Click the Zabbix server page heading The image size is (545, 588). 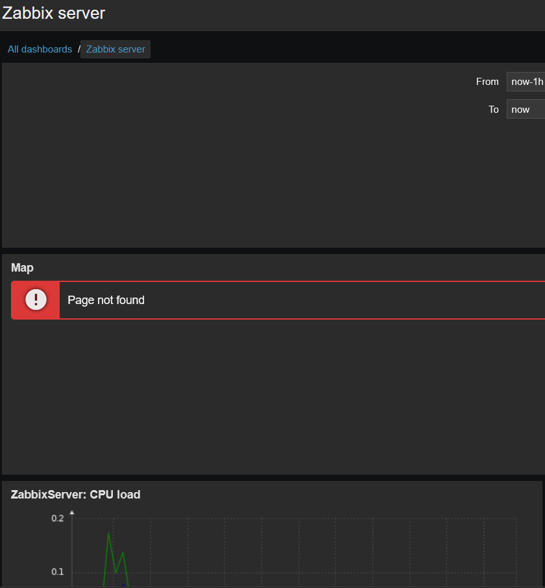point(54,13)
